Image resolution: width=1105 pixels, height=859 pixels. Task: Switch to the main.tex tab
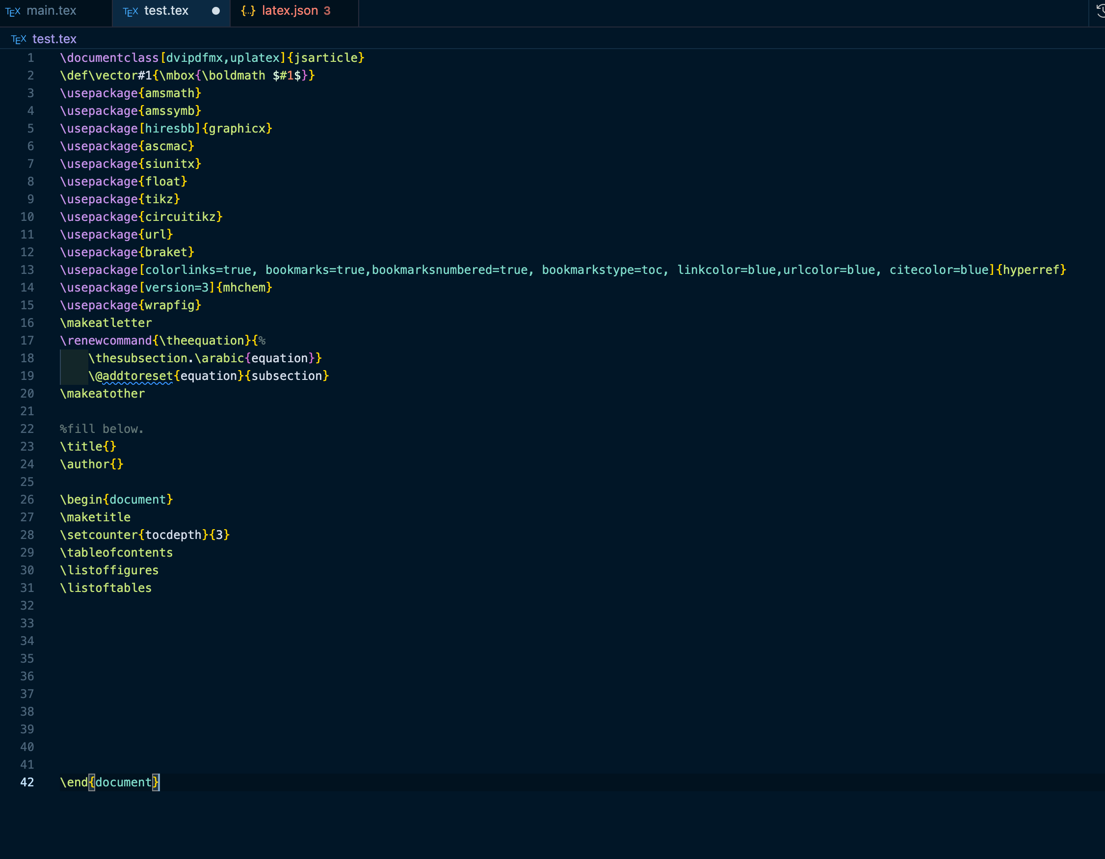[x=51, y=11]
